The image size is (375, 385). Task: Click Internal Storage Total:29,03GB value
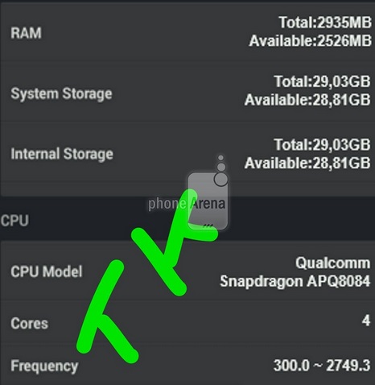322,145
